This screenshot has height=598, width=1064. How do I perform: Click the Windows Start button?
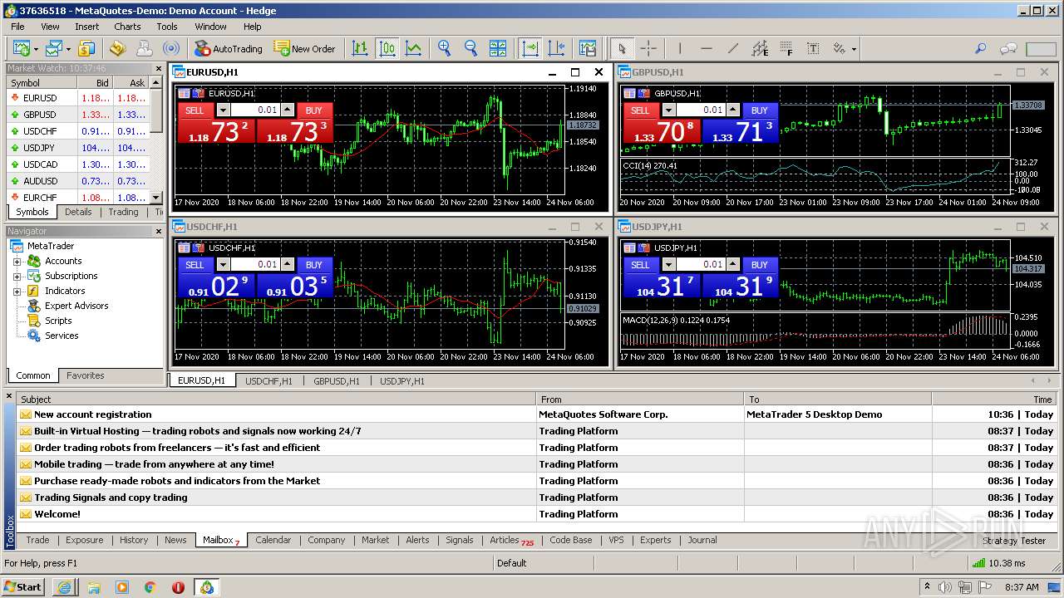tap(22, 586)
